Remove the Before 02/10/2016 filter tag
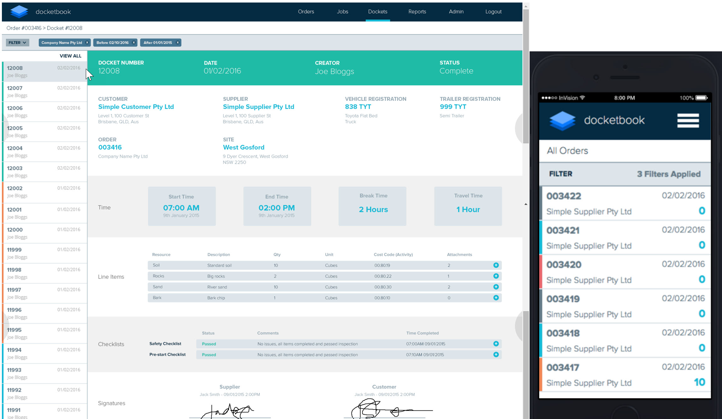Image resolution: width=722 pixels, height=419 pixels. tap(134, 43)
